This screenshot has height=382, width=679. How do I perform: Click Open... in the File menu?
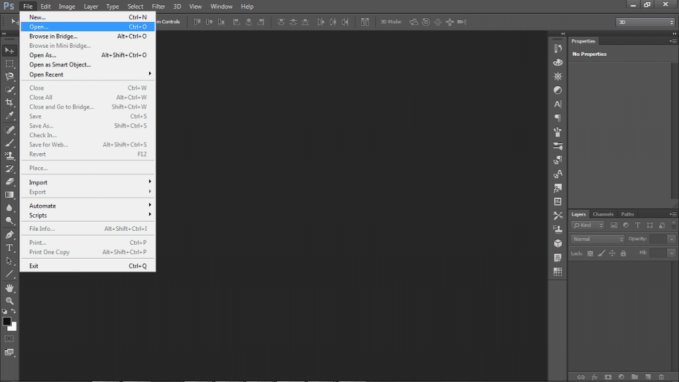click(39, 27)
